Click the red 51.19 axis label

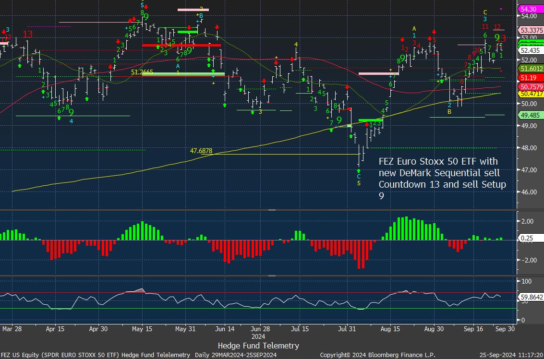click(529, 78)
